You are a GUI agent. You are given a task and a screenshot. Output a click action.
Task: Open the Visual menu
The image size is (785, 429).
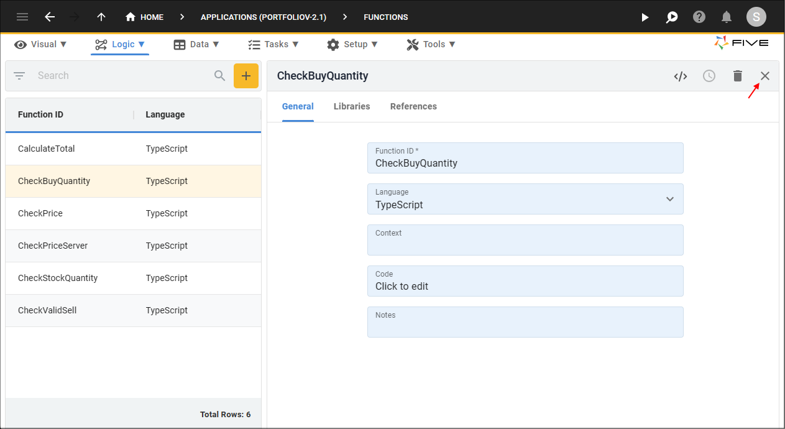40,44
